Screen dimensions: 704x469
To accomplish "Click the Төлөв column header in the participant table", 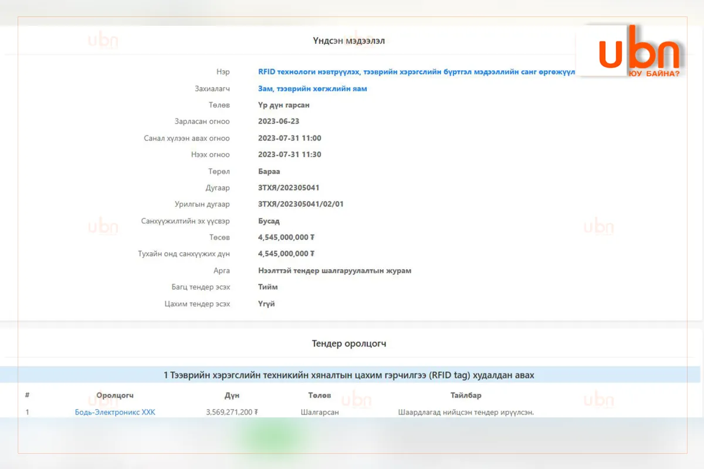I will click(320, 396).
